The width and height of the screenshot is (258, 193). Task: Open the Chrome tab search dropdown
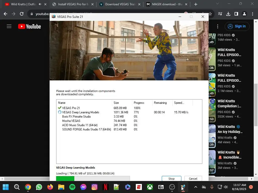217,4
